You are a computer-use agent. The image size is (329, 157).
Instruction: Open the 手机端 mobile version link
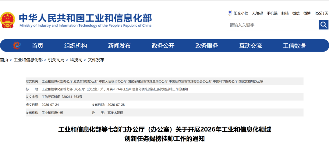(x=272, y=13)
